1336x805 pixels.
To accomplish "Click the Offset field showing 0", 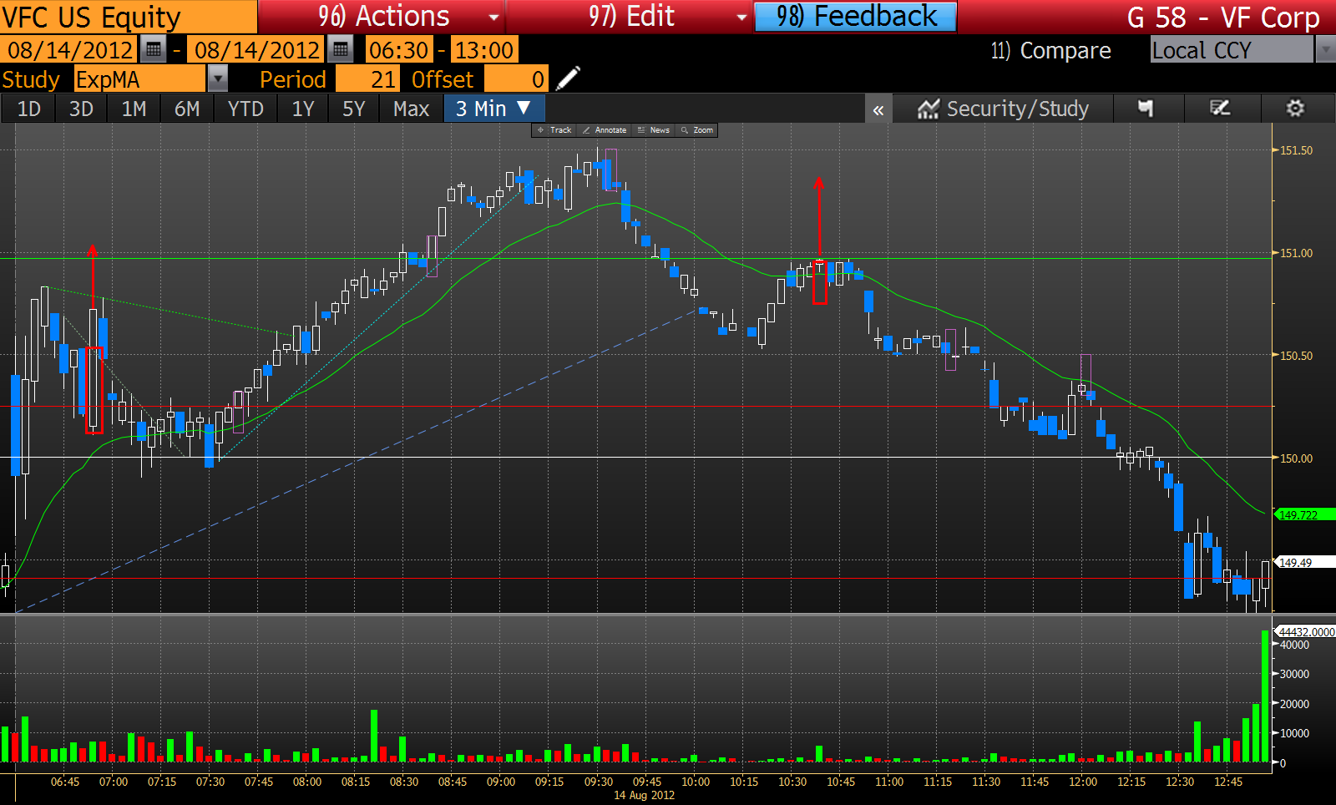I will pyautogui.click(x=516, y=79).
